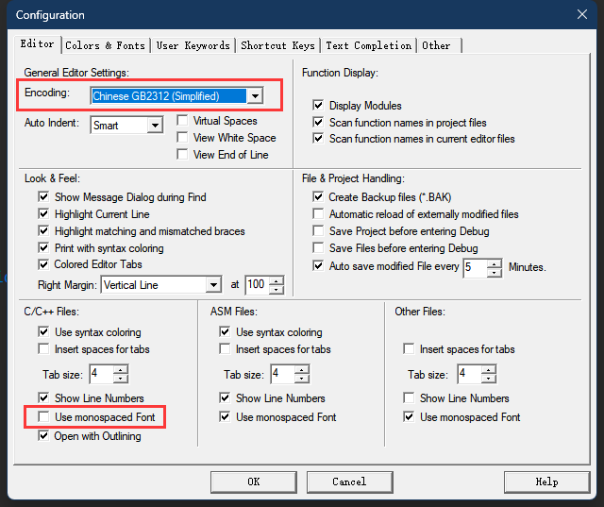Uncheck Print with syntax coloring
This screenshot has width=604, height=507.
[x=43, y=247]
